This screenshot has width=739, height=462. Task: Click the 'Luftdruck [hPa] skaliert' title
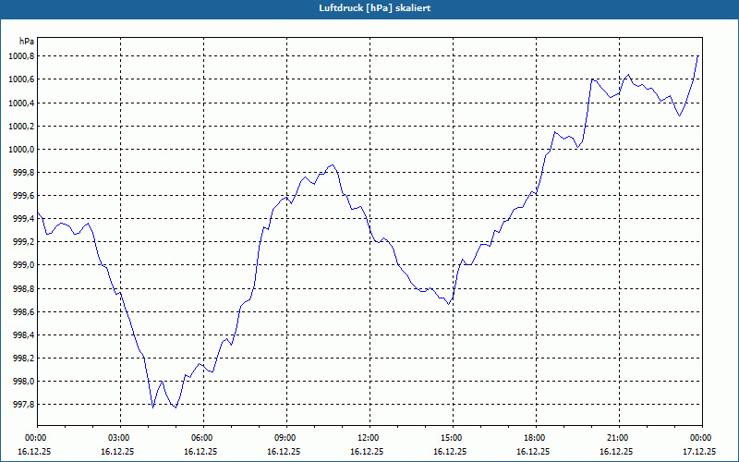click(x=375, y=8)
